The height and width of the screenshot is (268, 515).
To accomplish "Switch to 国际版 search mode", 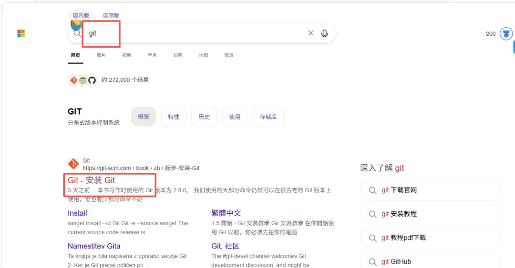I will [x=111, y=15].
